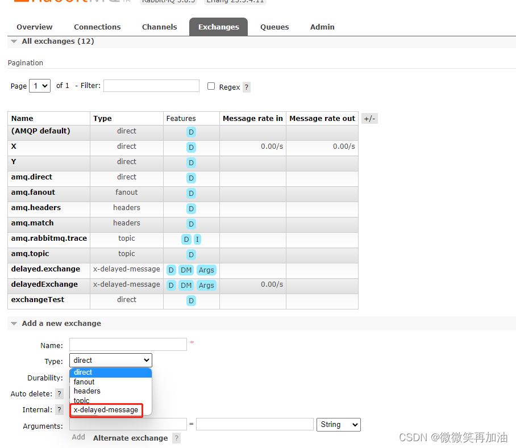
Task: Go to the Channels tab
Action: (159, 27)
